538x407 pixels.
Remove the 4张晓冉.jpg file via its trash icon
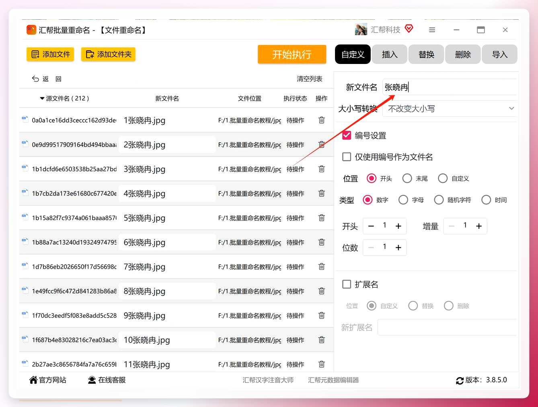point(322,193)
